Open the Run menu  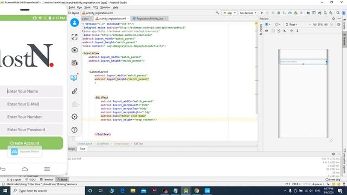coord(79,7)
